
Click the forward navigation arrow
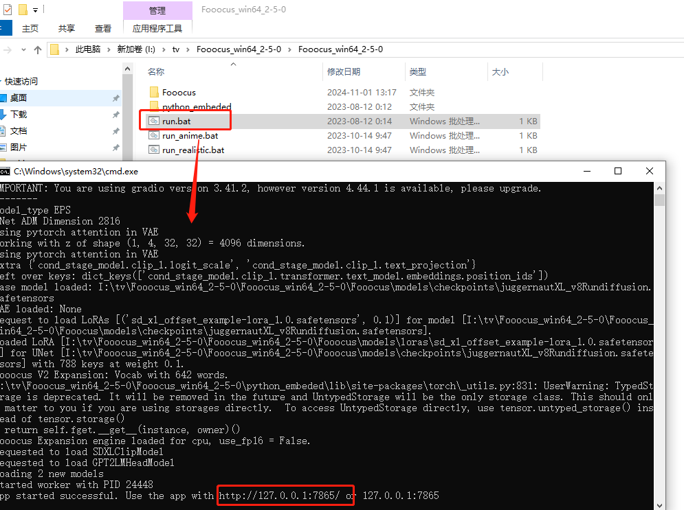click(7, 49)
